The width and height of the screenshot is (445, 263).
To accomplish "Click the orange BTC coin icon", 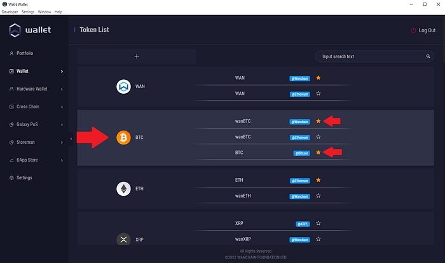I will click(123, 137).
